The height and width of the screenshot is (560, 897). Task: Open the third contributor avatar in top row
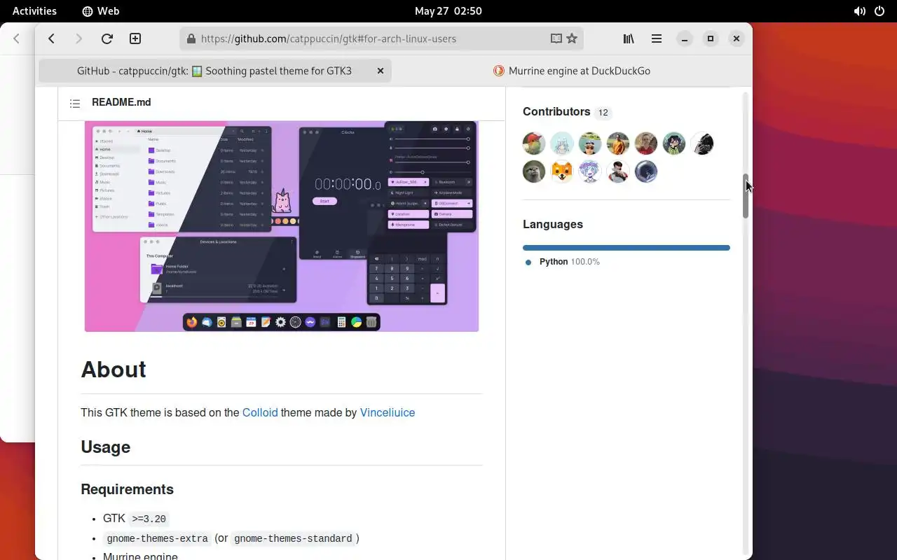coord(590,143)
